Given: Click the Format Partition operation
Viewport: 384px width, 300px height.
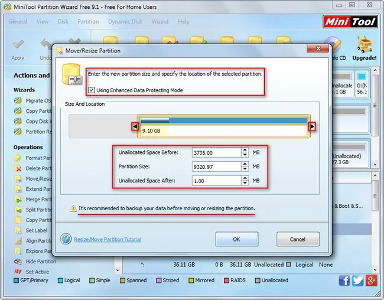Looking at the screenshot, I should pos(32,158).
